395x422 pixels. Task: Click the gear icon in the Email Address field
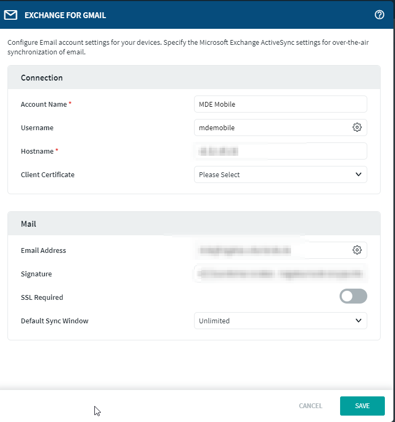(x=357, y=250)
